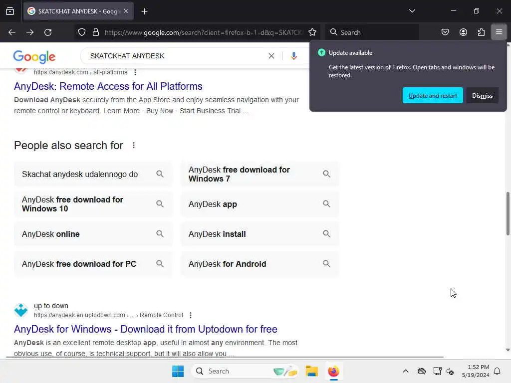Select AnyDesk online suggestion

tap(93, 234)
